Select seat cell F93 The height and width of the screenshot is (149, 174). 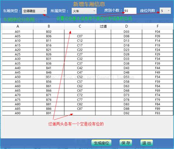[157, 113]
